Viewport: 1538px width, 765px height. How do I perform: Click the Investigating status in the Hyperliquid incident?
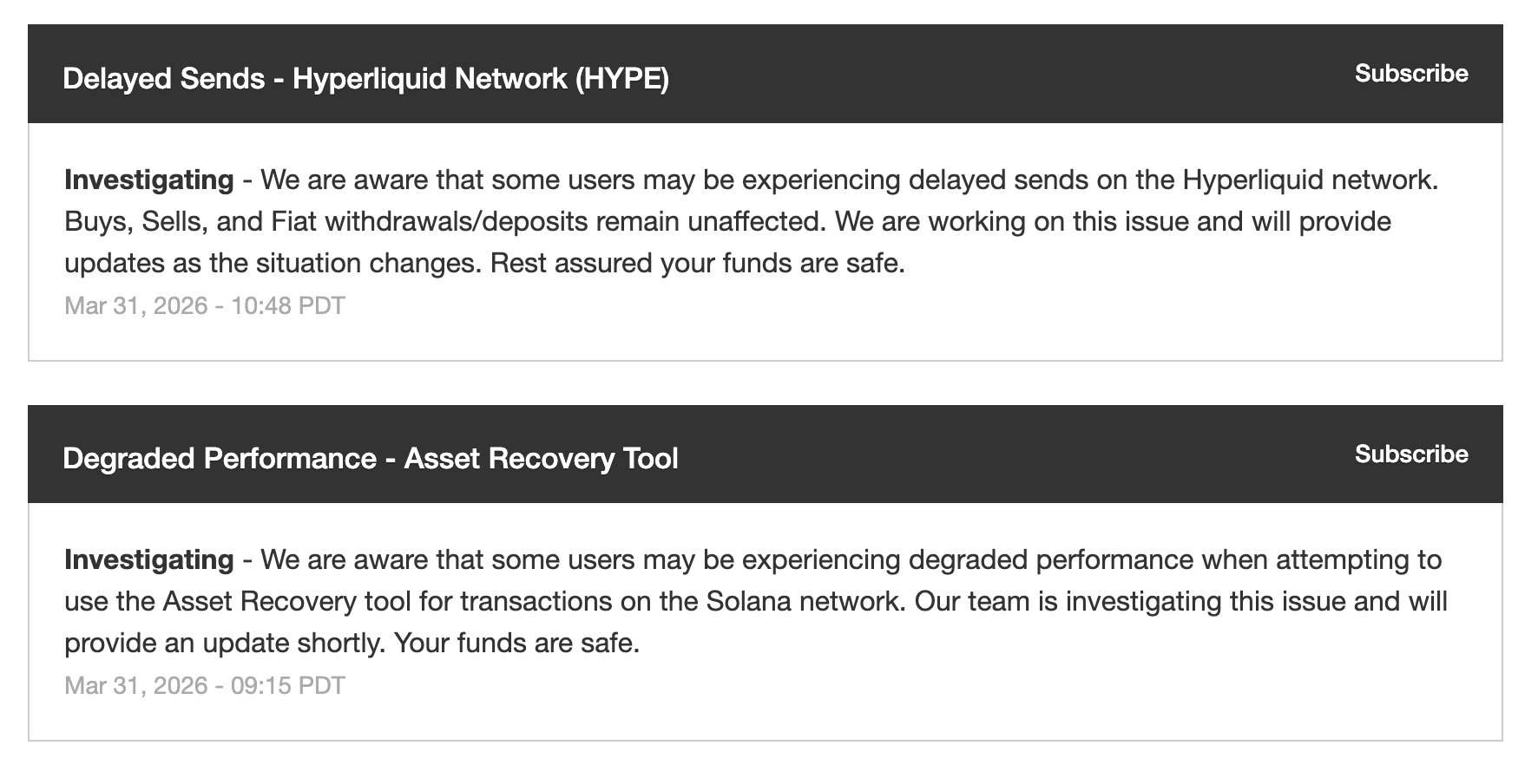pos(148,180)
